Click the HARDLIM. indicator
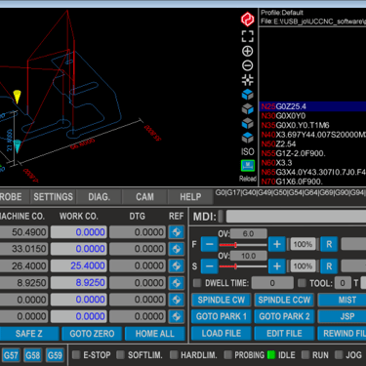 pyautogui.click(x=174, y=354)
